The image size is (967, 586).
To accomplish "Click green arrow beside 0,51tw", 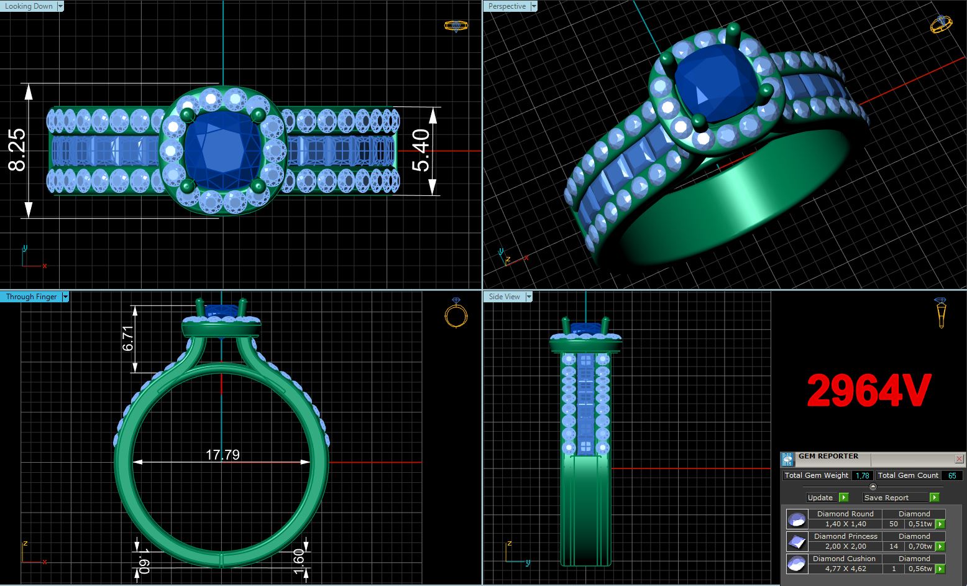I will pyautogui.click(x=940, y=524).
